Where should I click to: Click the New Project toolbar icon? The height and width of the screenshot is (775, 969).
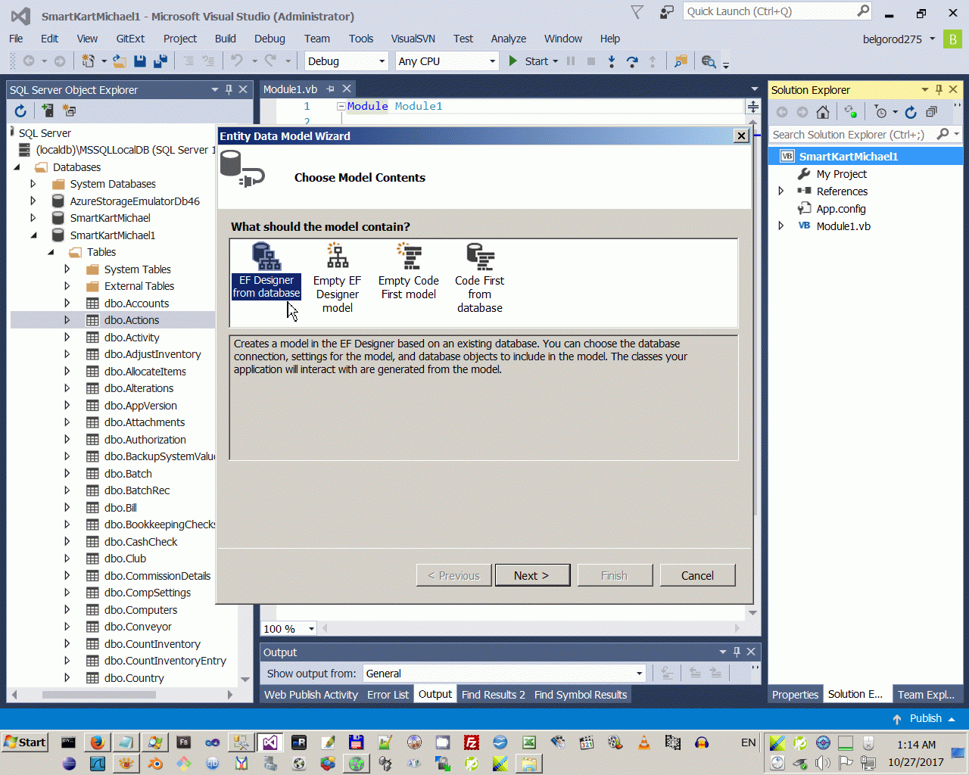click(x=89, y=61)
